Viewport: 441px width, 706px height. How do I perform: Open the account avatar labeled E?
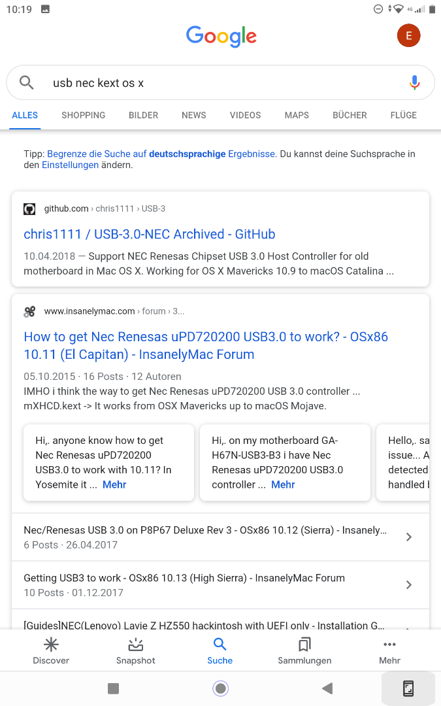click(408, 35)
